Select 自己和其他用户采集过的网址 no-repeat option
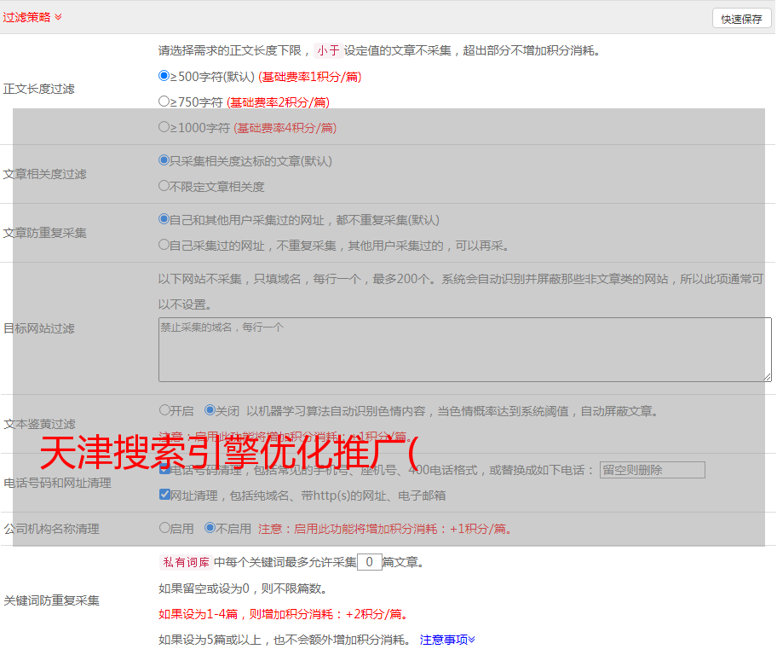Viewport: 777px width, 655px height. coord(164,219)
